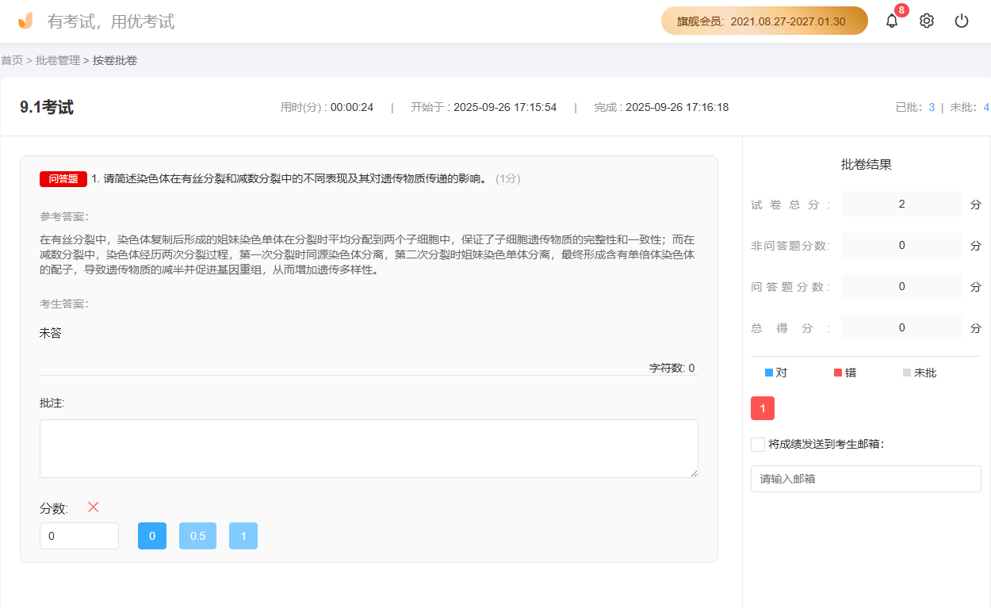Click the 已批 count link

[932, 106]
